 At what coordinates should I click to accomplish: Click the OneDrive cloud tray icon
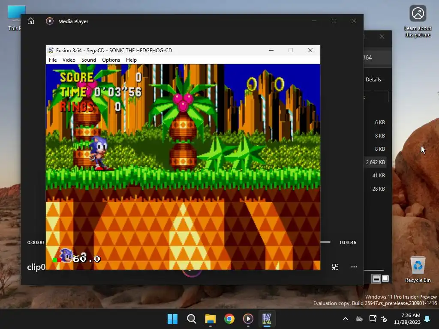coord(359,319)
